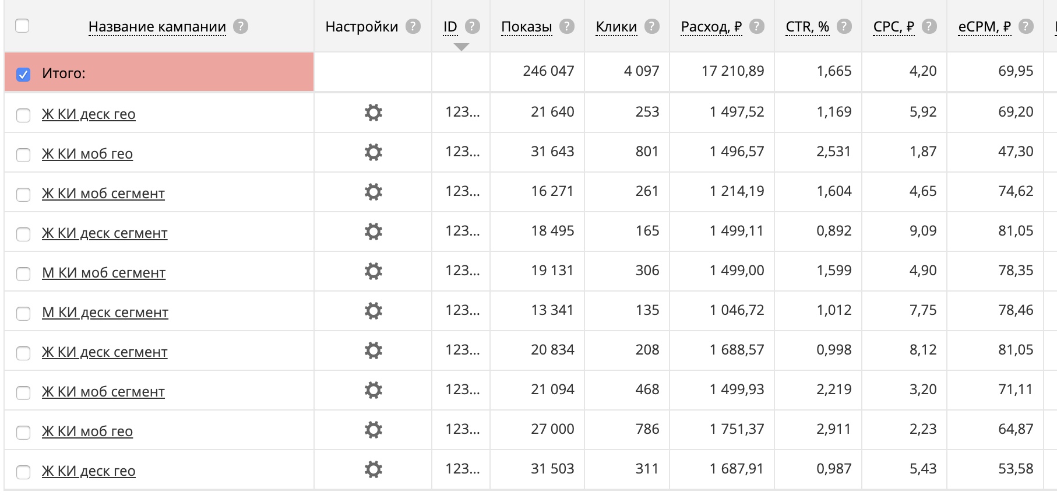1057x498 pixels.
Task: Open the М КИ деск сегмент campaign link
Action: tap(105, 313)
